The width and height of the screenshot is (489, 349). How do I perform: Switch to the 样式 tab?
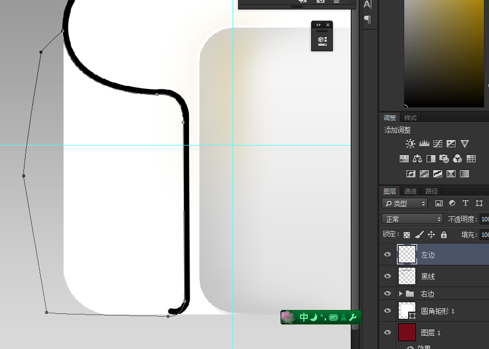click(410, 118)
